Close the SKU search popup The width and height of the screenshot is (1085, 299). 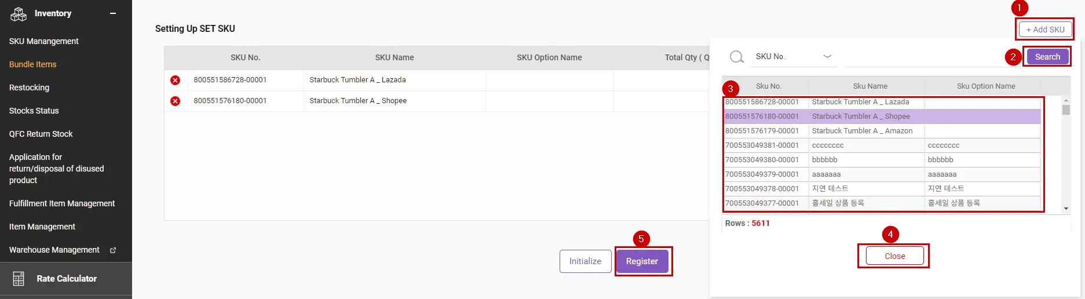pyautogui.click(x=894, y=256)
